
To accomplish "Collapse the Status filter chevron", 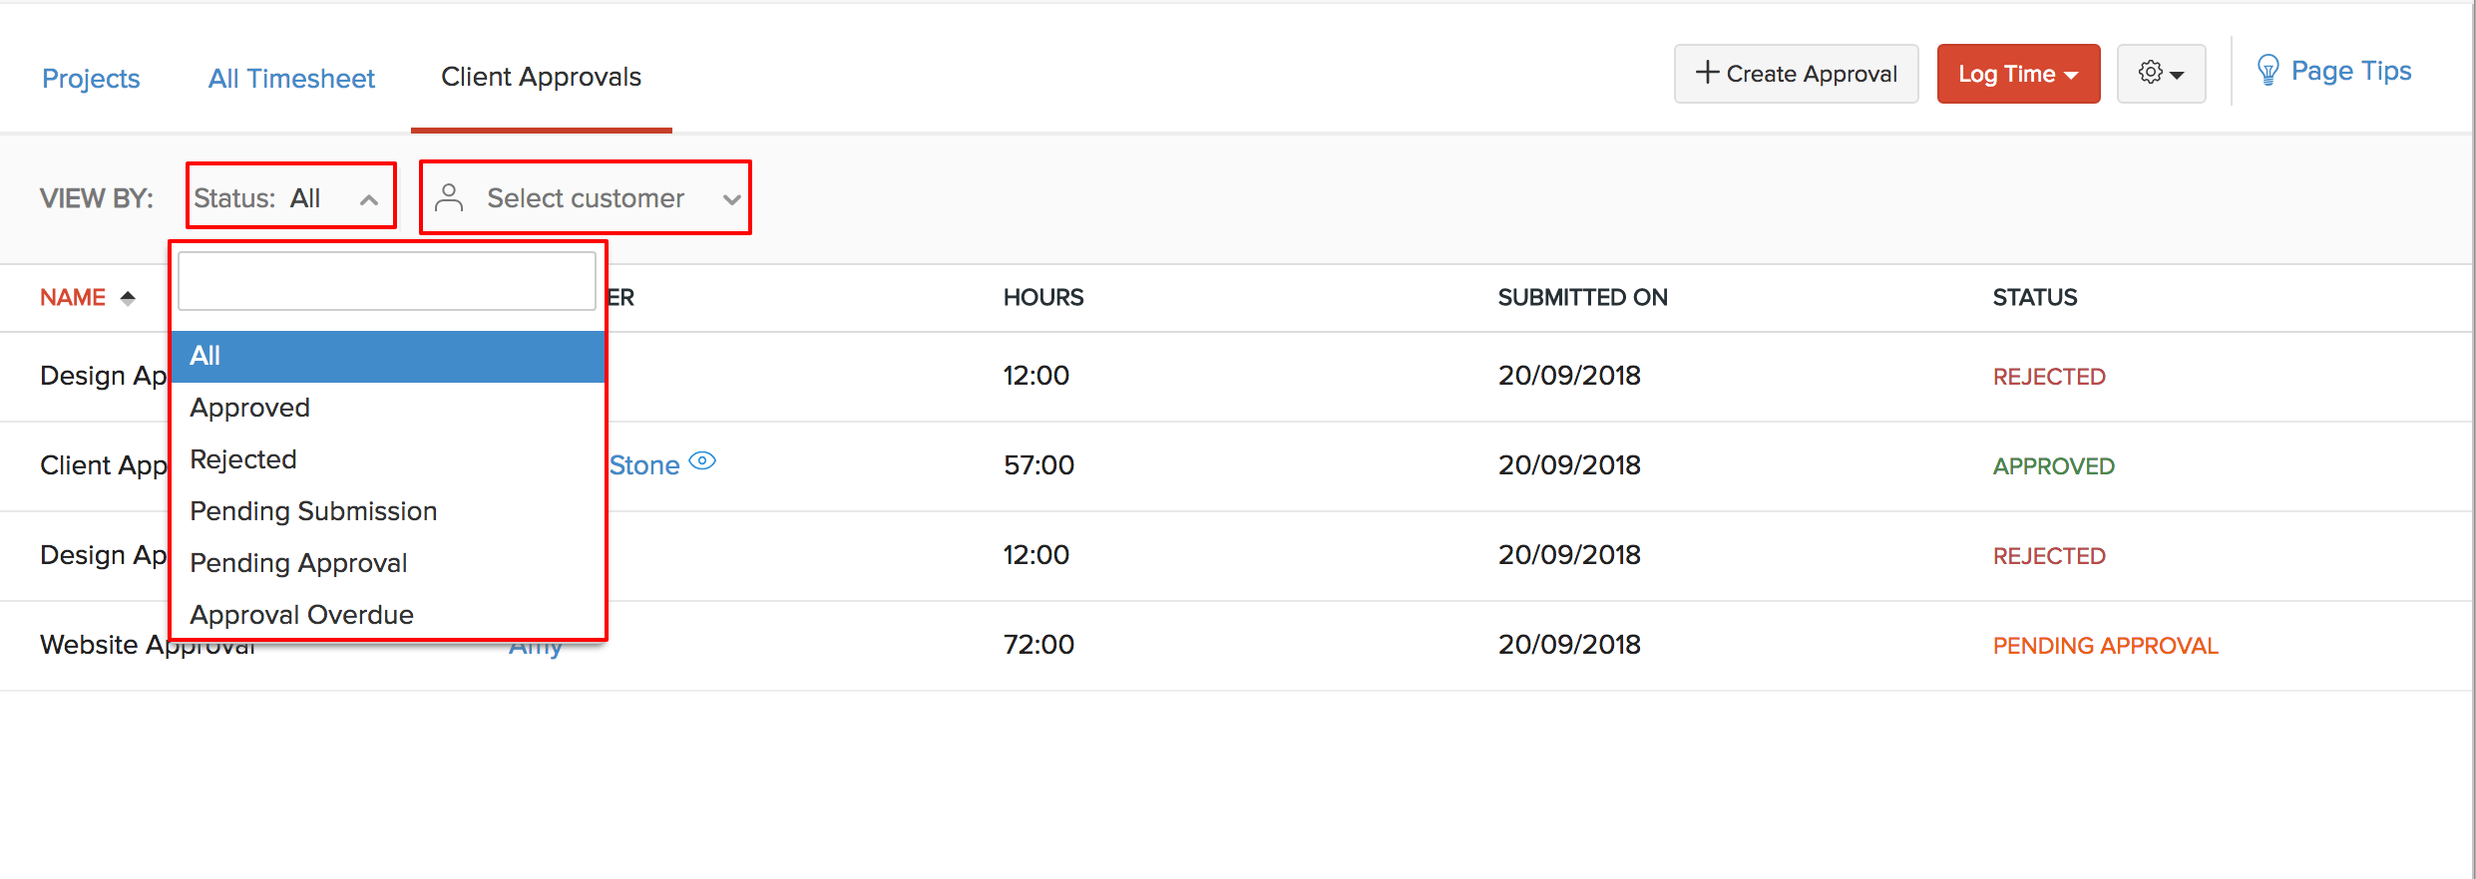I will coord(369,199).
